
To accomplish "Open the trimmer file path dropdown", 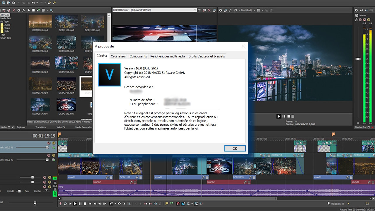I will (x=195, y=10).
